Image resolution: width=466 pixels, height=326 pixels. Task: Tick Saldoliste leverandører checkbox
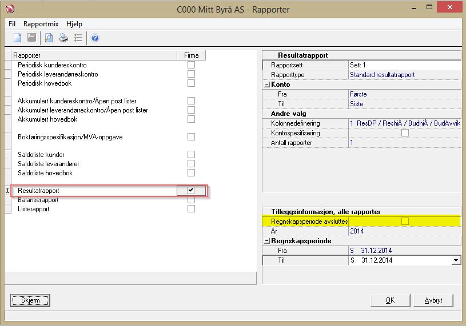click(x=191, y=164)
